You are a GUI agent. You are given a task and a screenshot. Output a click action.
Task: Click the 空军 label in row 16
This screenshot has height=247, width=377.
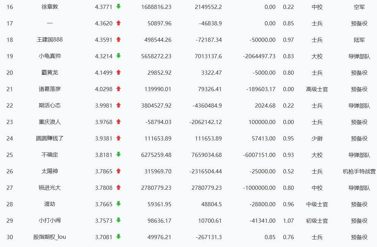pyautogui.click(x=359, y=7)
